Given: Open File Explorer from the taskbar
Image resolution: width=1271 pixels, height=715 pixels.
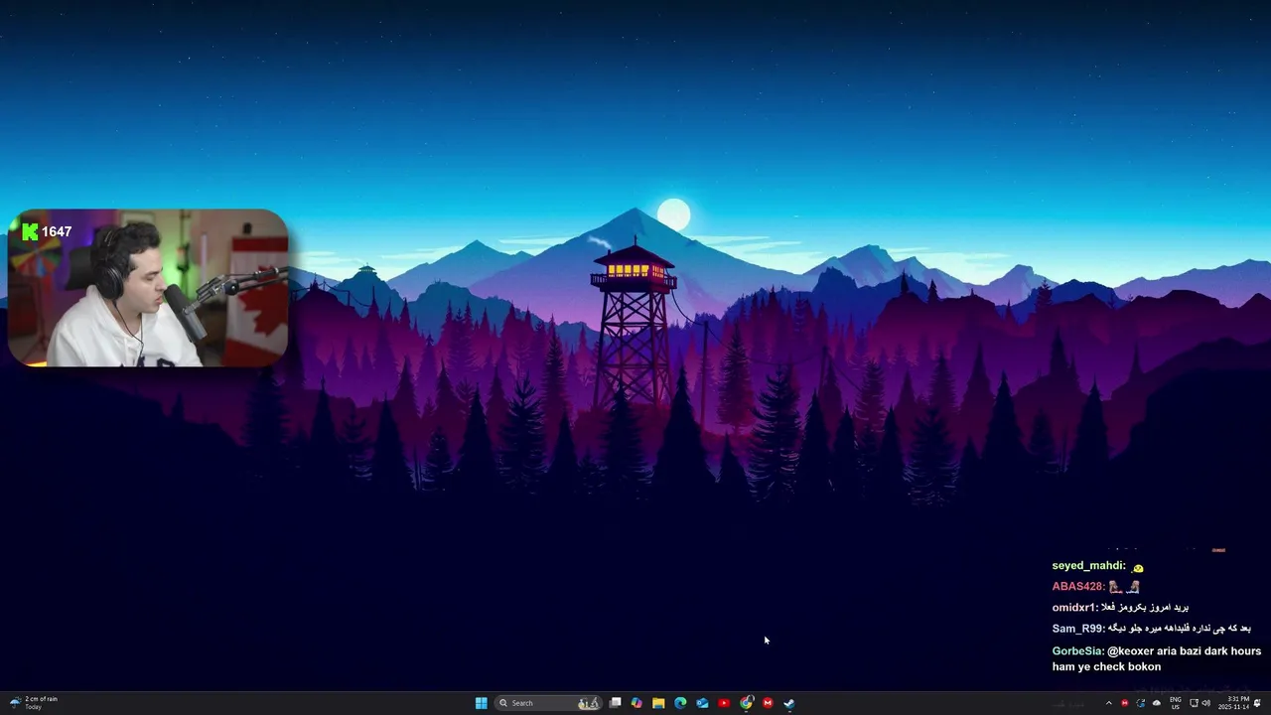Looking at the screenshot, I should (658, 703).
